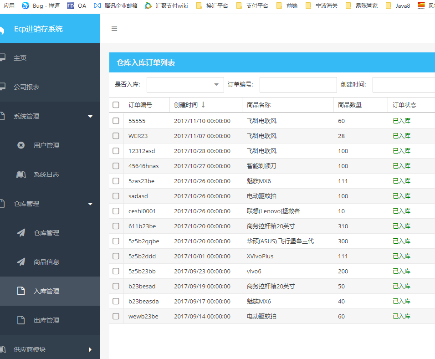Check the box for order sadasd
Screen dimensions: 435x359
coord(116,196)
